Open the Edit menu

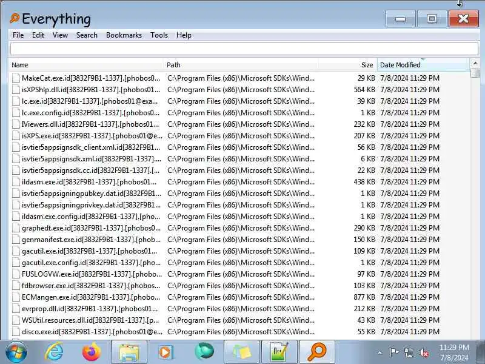[38, 35]
